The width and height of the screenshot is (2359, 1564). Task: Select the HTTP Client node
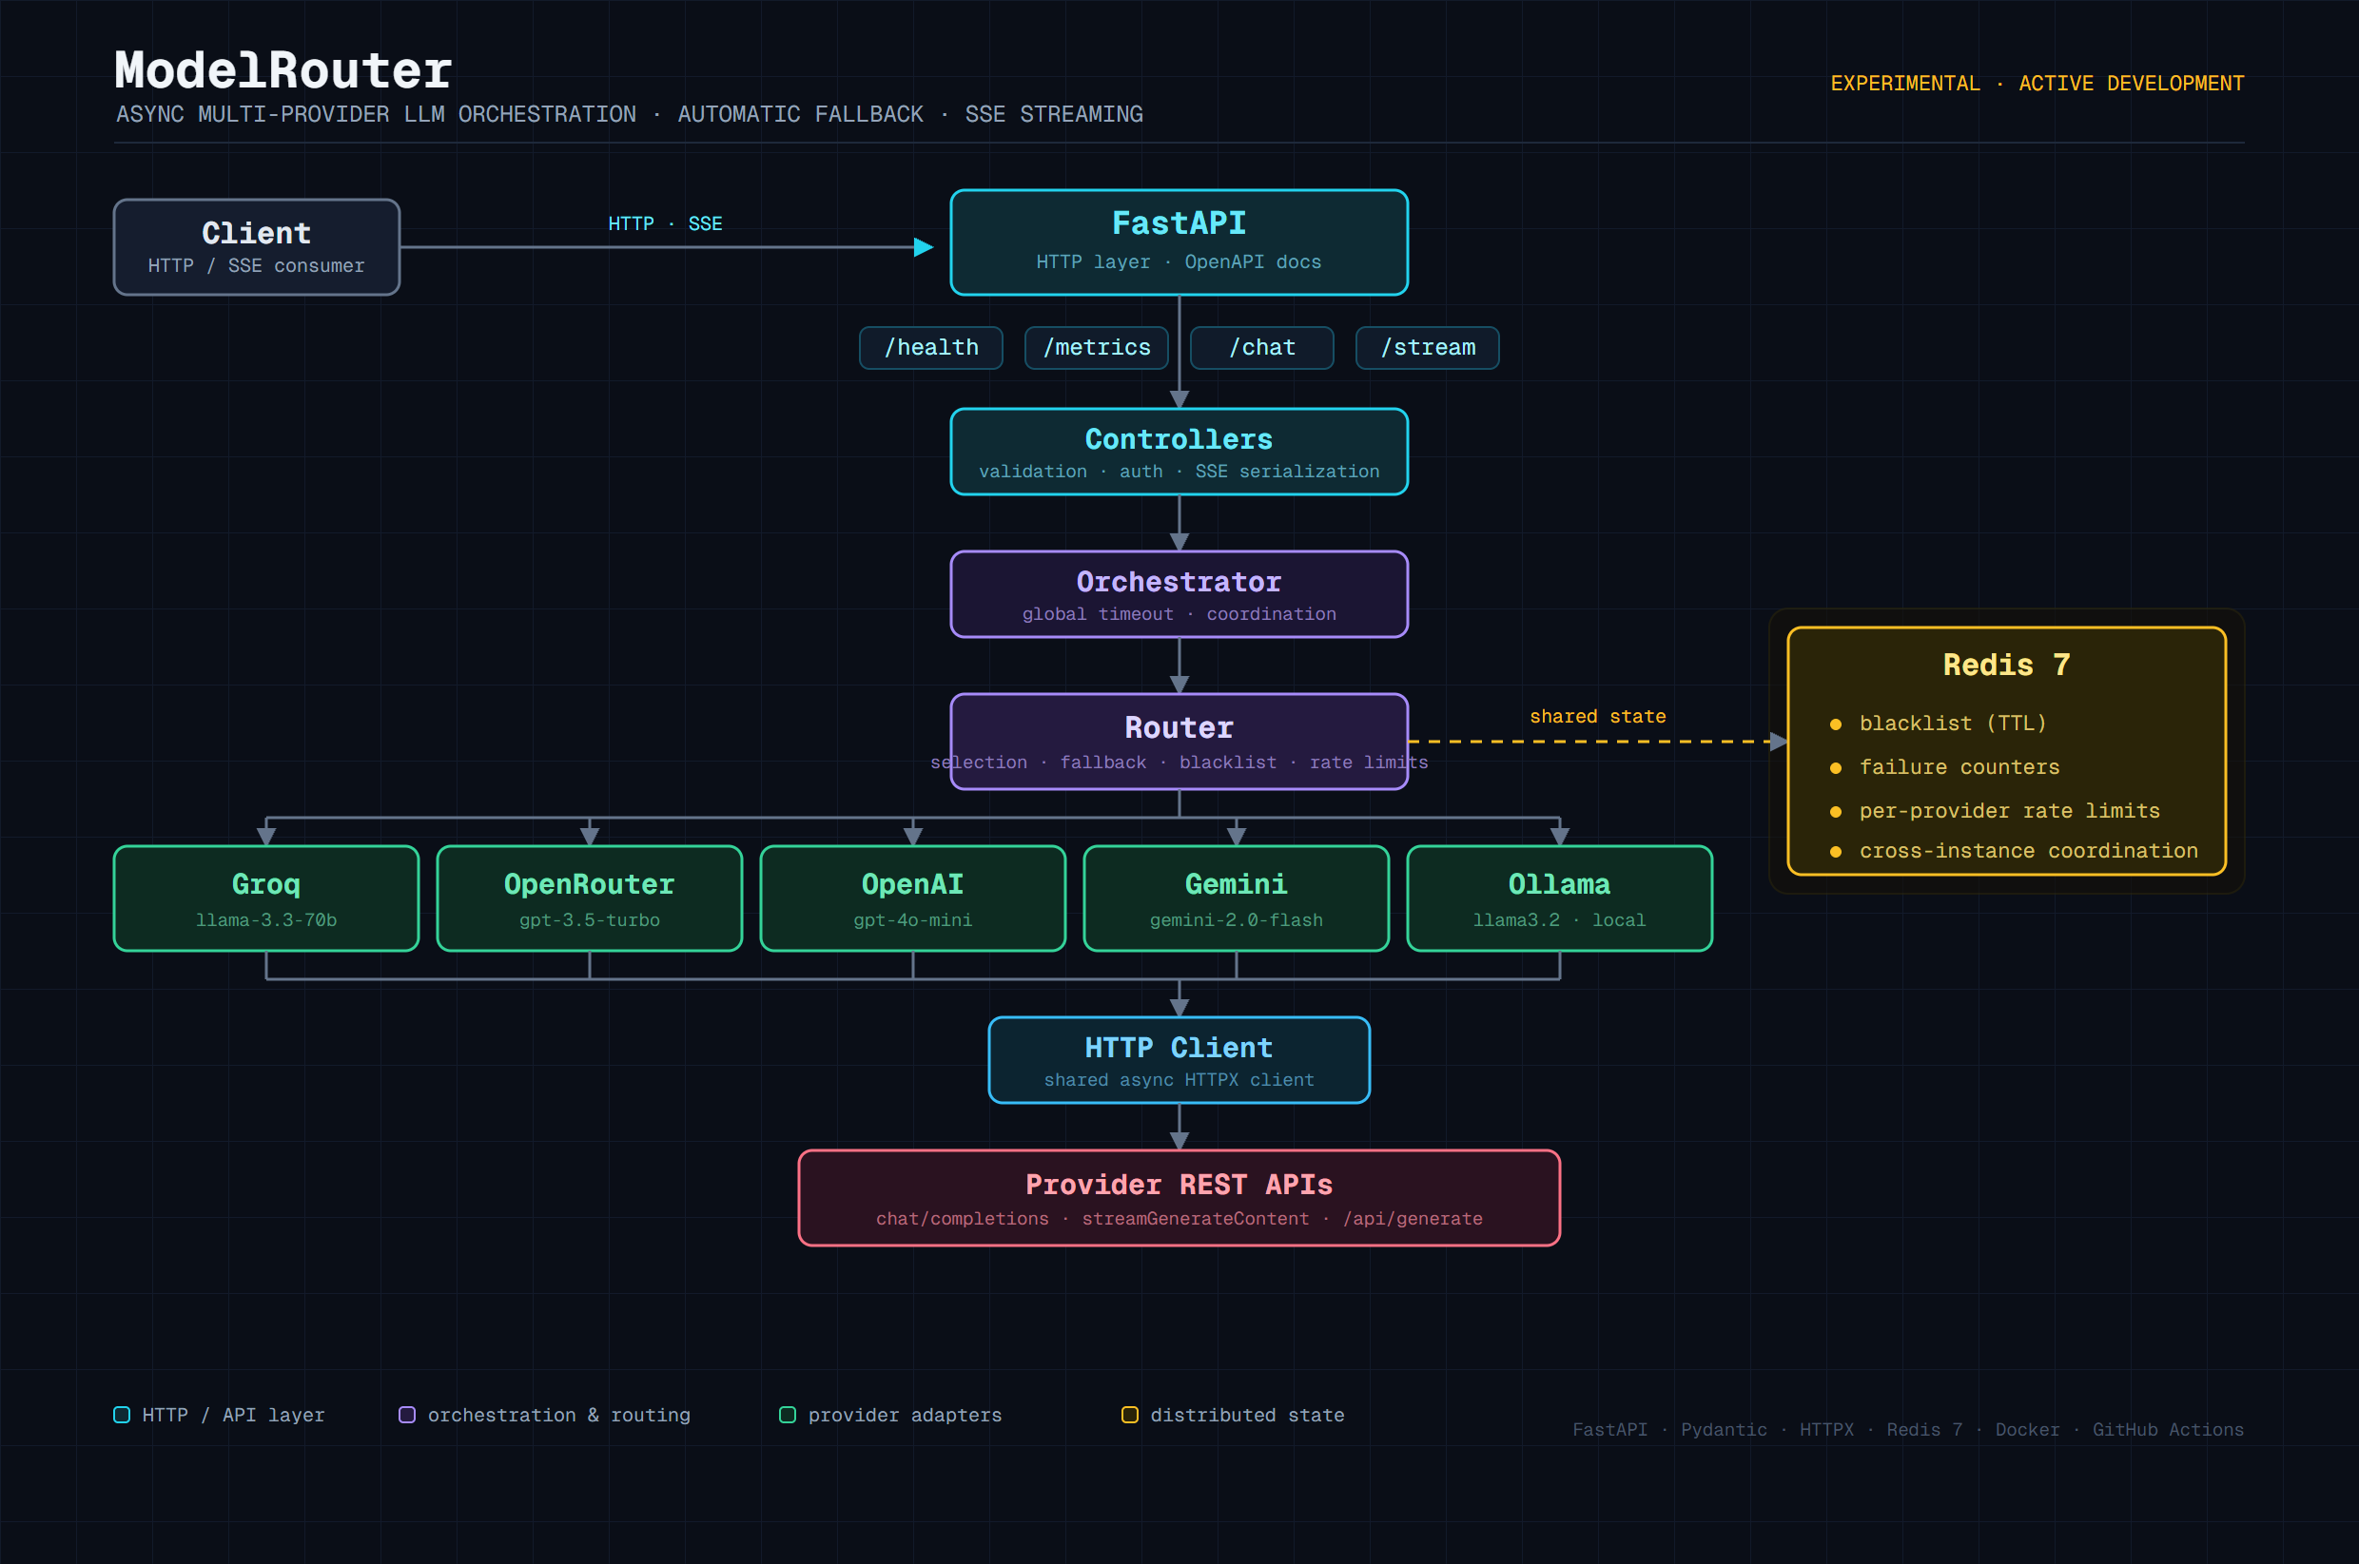click(1179, 1060)
